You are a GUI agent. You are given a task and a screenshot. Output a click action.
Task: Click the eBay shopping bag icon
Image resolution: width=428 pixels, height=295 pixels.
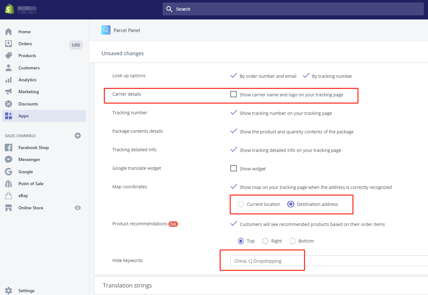pos(8,196)
